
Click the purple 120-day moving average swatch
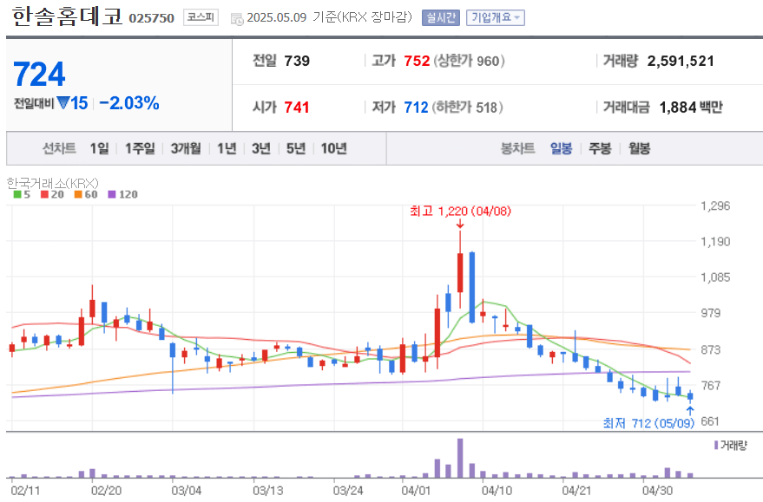[x=111, y=194]
